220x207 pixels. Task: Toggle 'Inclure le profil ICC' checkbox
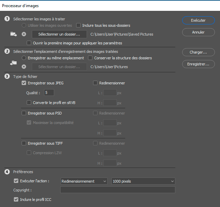tap(16, 200)
